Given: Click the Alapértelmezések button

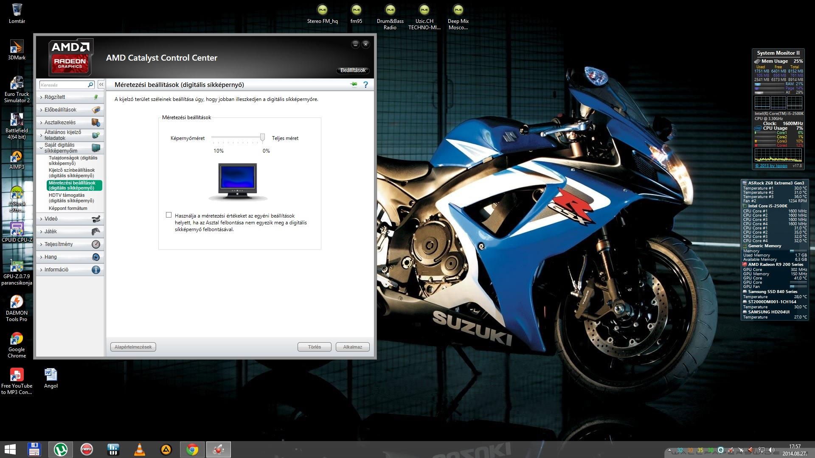Looking at the screenshot, I should (x=133, y=347).
